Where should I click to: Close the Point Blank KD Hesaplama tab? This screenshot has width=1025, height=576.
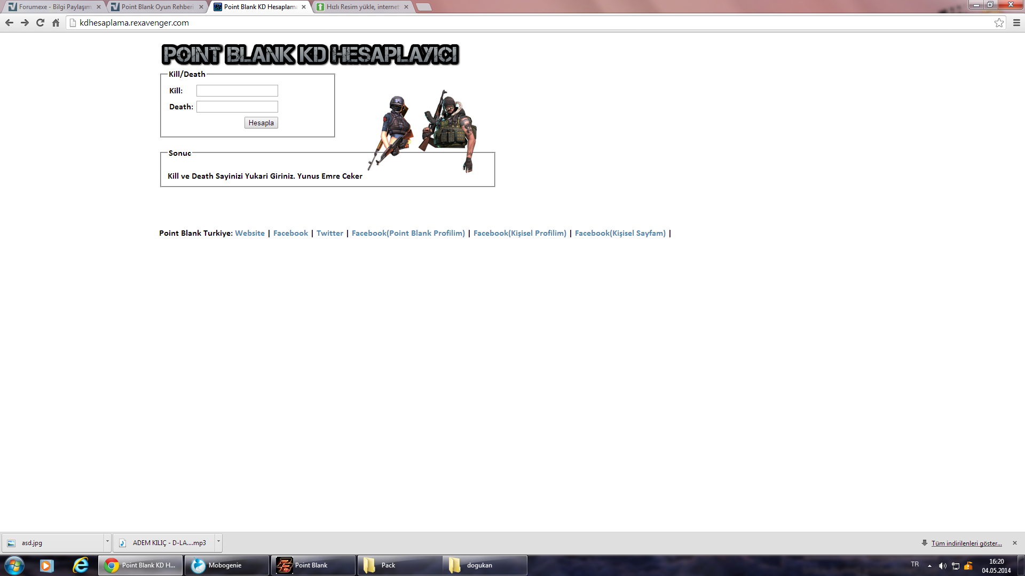point(304,7)
